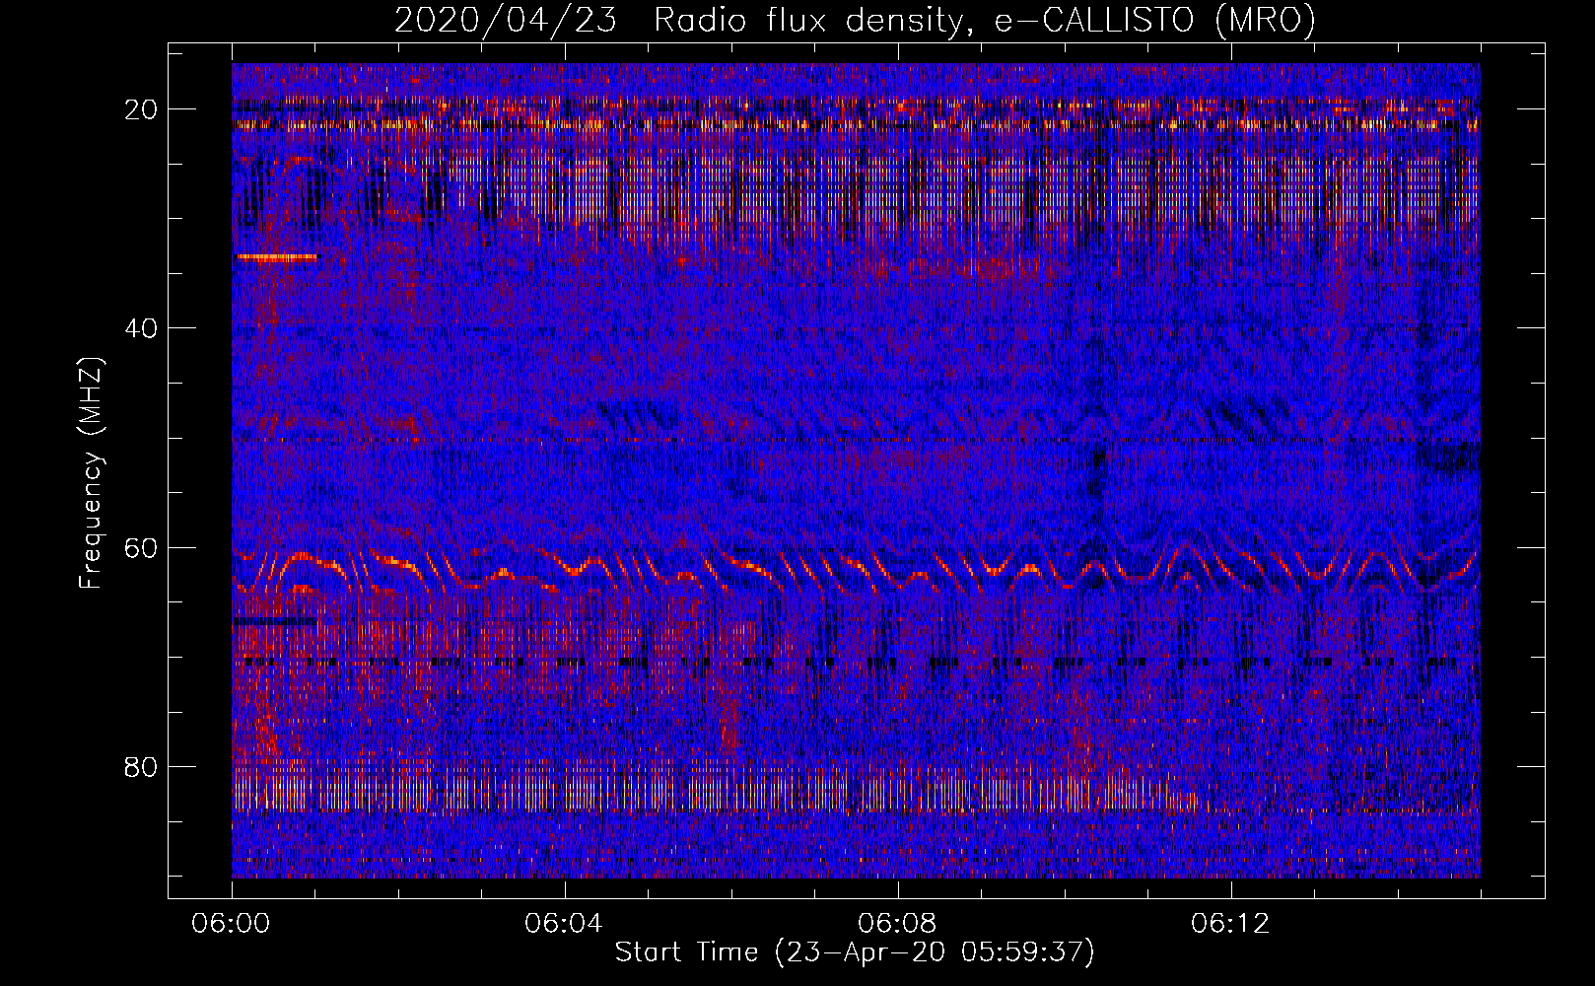Click the short black bar near 67 MHz
This screenshot has height=986, width=1595.
click(x=276, y=621)
